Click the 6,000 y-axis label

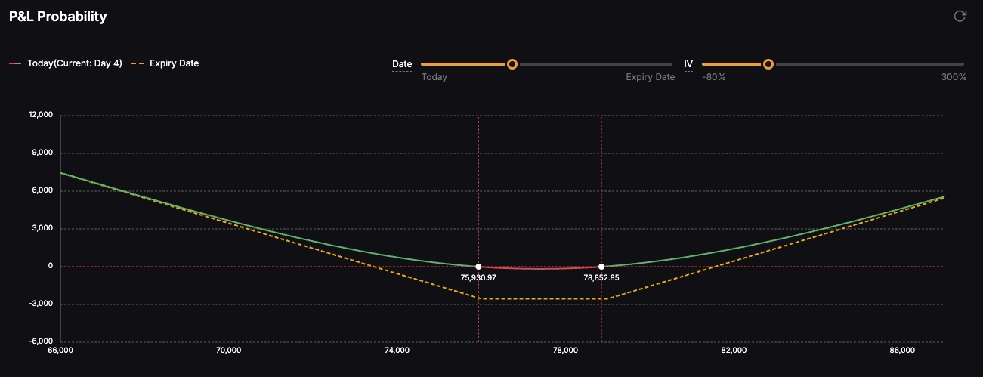42,190
